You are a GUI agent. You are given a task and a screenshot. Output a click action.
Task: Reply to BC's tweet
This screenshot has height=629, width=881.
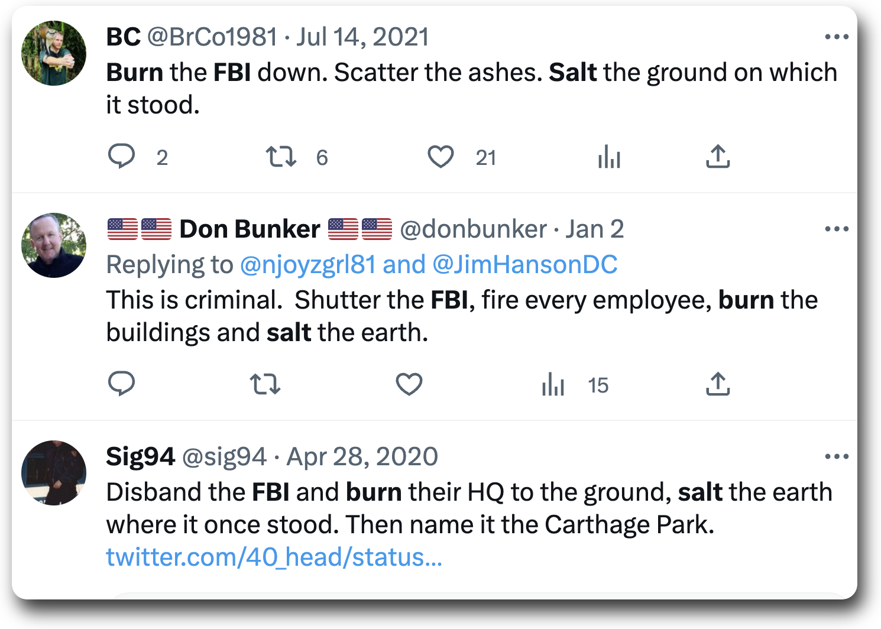(x=122, y=157)
